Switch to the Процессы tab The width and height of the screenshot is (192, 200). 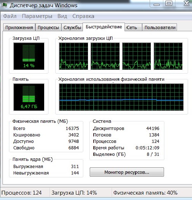pyautogui.click(x=48, y=27)
